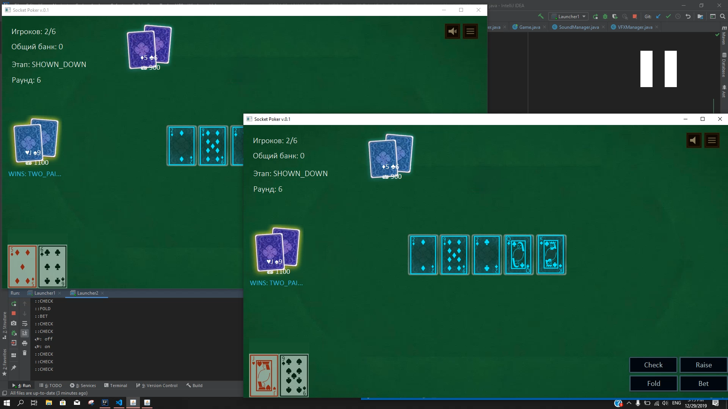The width and height of the screenshot is (728, 409).
Task: Click the Jack of hearts hand card
Action: coord(264,375)
